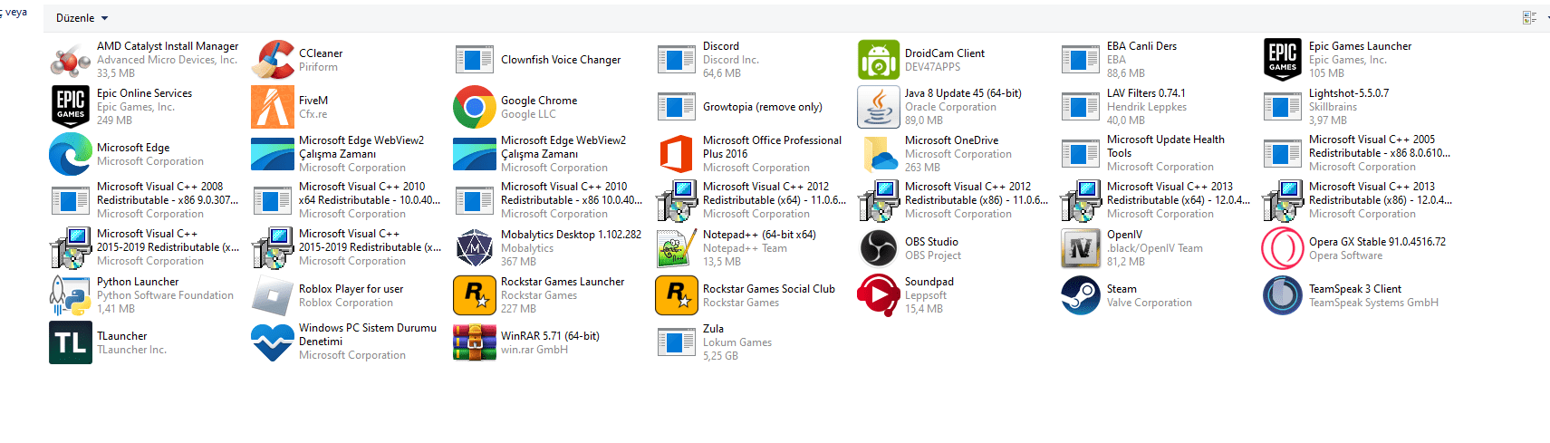Screen dimensions: 1550x443
Task: Select the Java 8 Update 45 icon
Action: click(x=879, y=107)
